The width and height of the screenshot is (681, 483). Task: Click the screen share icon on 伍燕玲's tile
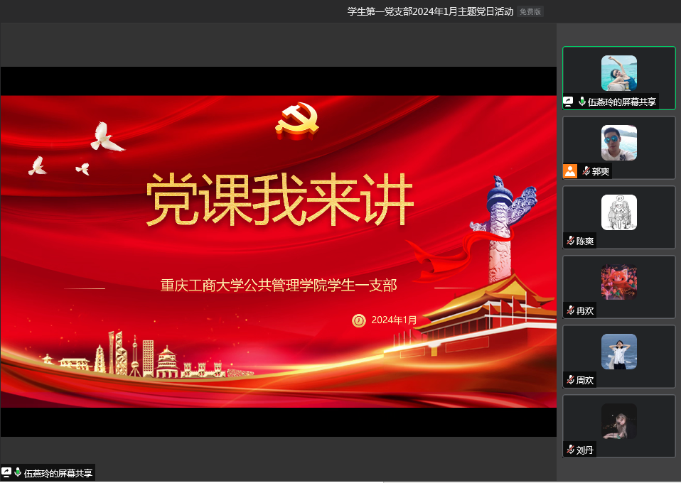coord(569,102)
